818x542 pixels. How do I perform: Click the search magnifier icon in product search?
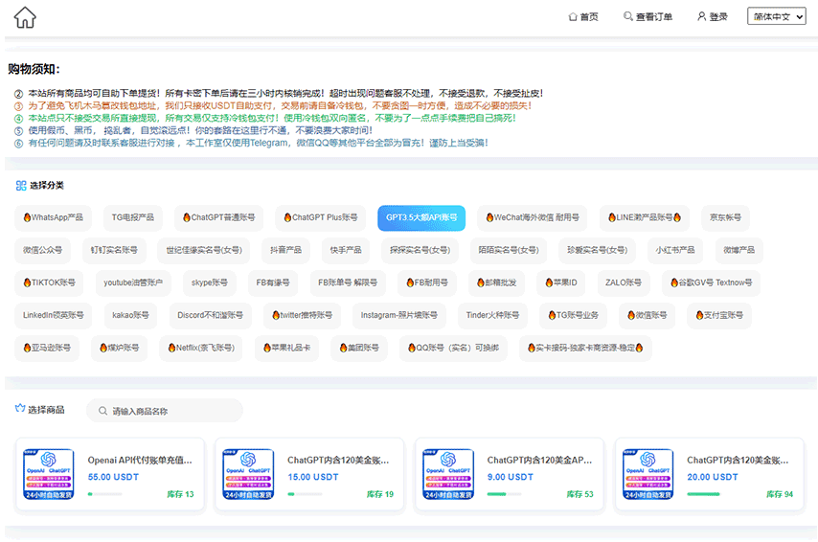102,411
